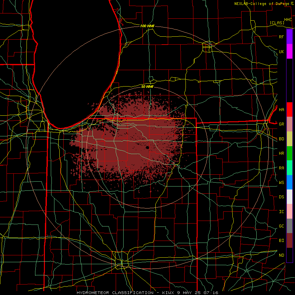The width and height of the screenshot is (295, 295).
Task: Click the light pink IC legend swatch
Action: (x=289, y=211)
